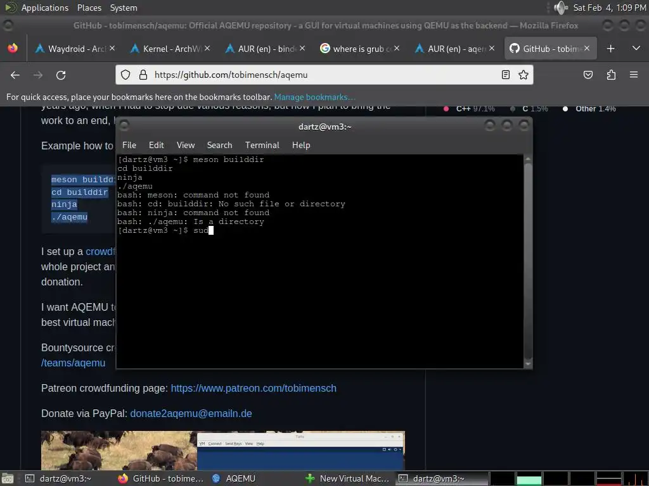
Task: Open terminal Edit menu
Action: 156,145
